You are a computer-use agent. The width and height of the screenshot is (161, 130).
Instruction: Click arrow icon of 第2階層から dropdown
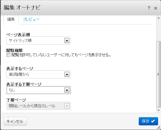[67, 75]
